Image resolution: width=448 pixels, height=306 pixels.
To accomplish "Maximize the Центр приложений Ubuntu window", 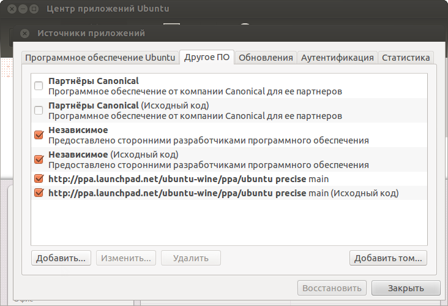I will pyautogui.click(x=34, y=9).
